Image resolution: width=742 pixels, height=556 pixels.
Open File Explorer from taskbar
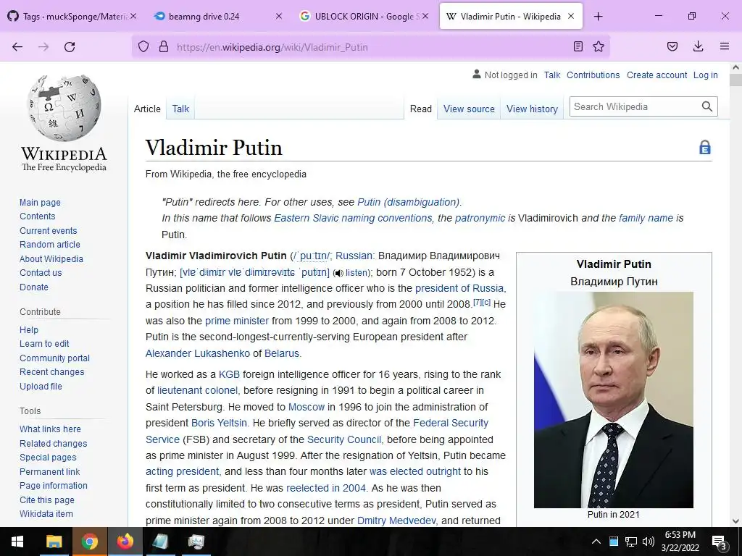tap(54, 542)
